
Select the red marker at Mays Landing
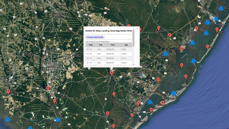[112, 73]
